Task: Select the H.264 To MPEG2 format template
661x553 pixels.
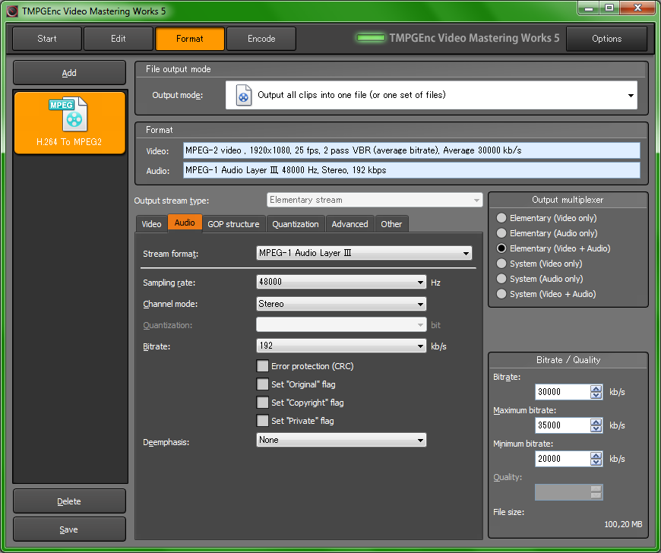Action: [70, 122]
